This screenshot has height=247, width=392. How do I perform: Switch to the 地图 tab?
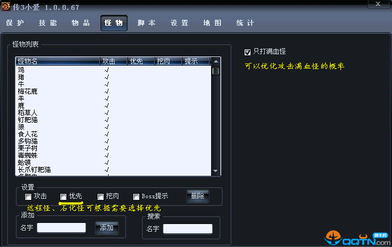point(212,24)
